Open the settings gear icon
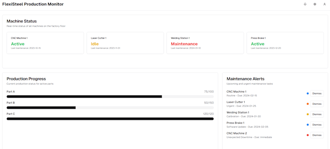The image size is (330, 149). point(315,4)
